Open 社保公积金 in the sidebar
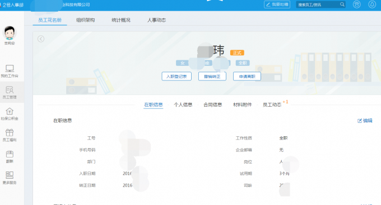The height and width of the screenshot is (205, 381). click(10, 113)
